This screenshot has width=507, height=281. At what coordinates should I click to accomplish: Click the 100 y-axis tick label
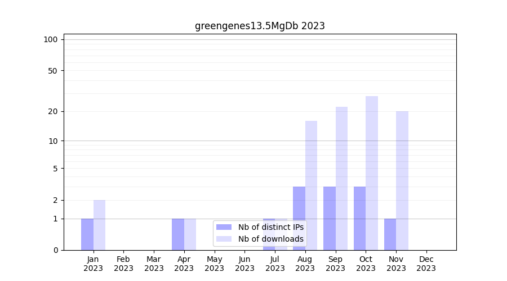point(51,39)
